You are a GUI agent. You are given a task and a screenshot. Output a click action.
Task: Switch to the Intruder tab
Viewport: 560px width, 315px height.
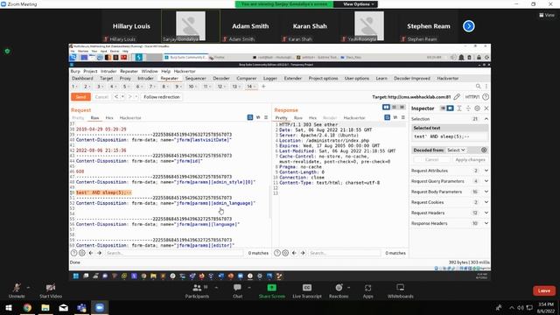click(x=145, y=78)
